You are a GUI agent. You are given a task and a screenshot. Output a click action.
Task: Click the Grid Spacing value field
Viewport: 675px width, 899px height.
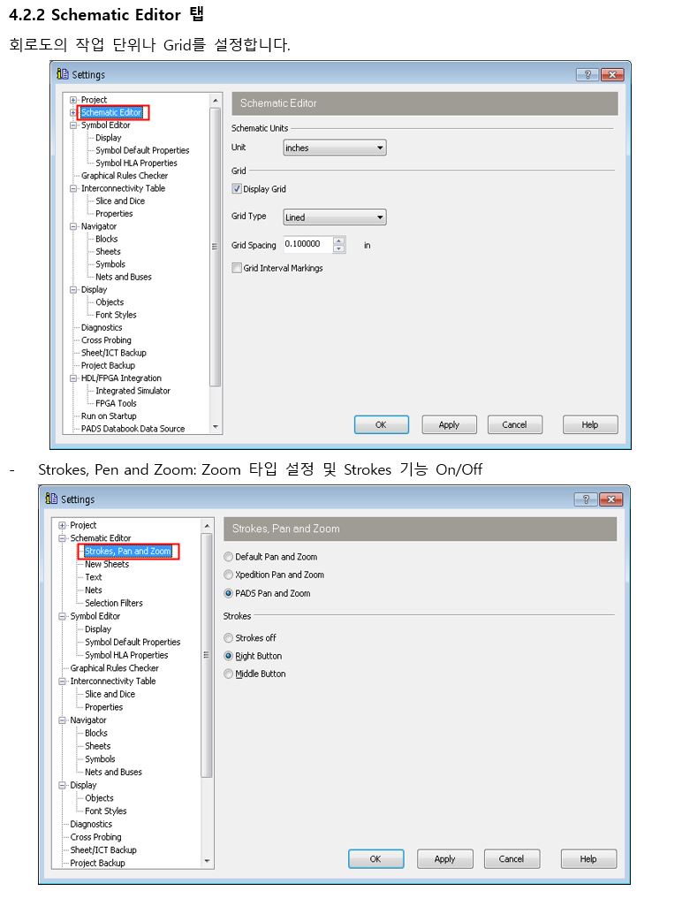307,245
